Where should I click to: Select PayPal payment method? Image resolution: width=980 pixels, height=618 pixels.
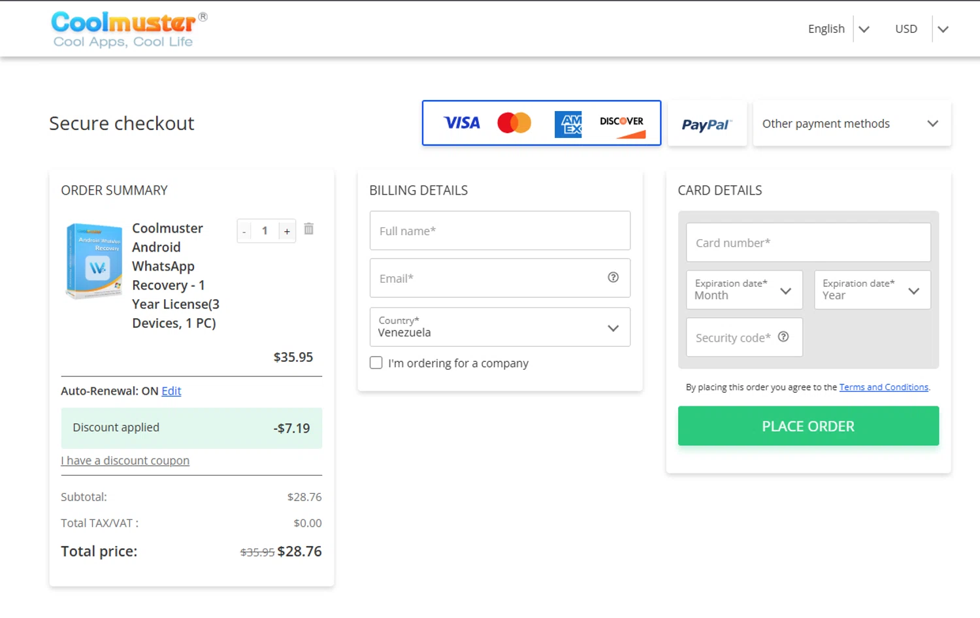coord(707,123)
